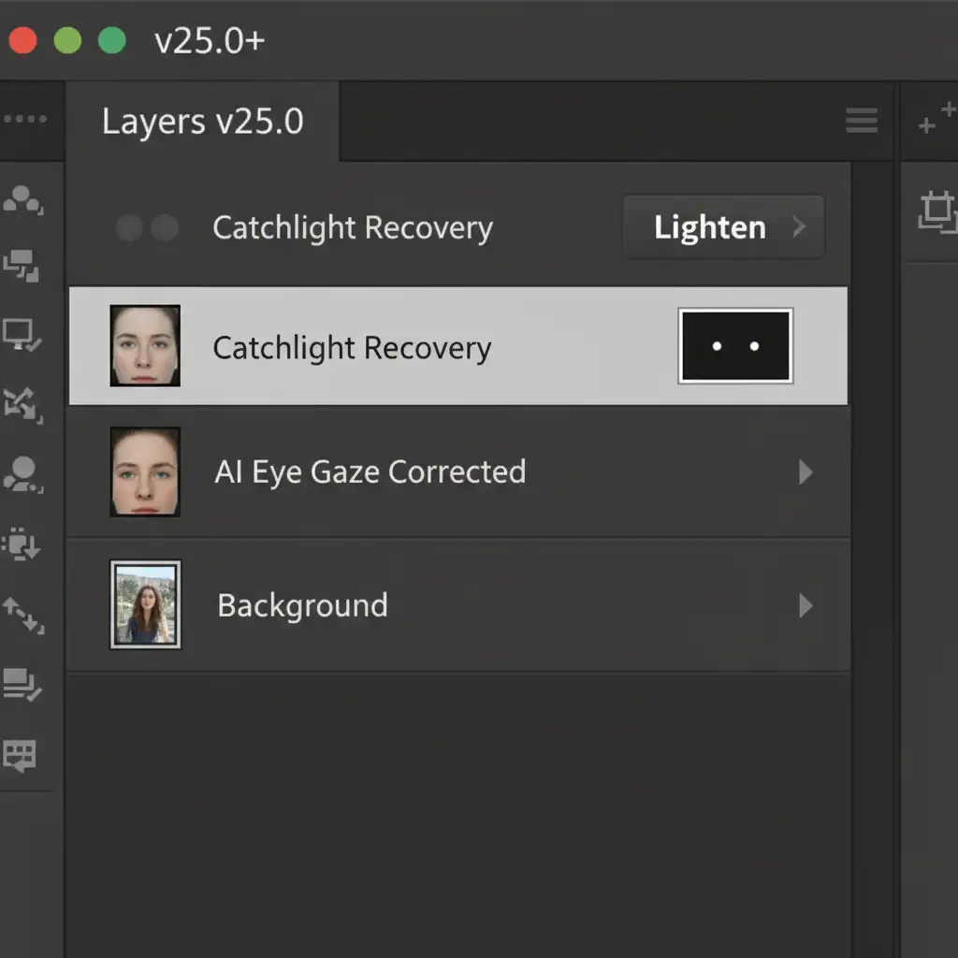This screenshot has height=958, width=958.
Task: Expand the AI Eye Gaze Corrected layer arrow
Action: pyautogui.click(x=805, y=472)
